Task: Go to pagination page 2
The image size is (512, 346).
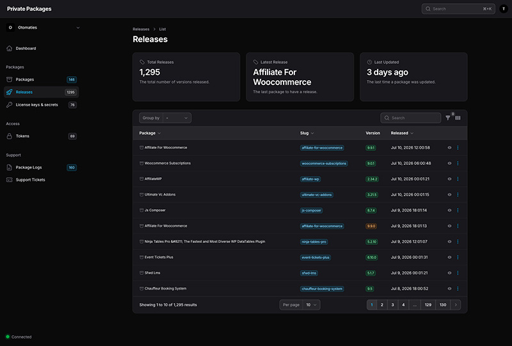Action: point(381,305)
